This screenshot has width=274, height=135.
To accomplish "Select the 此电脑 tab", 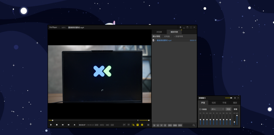I will [167, 36].
